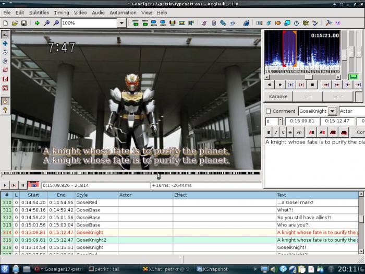
Task: Open the File menu
Action: [x=7, y=13]
